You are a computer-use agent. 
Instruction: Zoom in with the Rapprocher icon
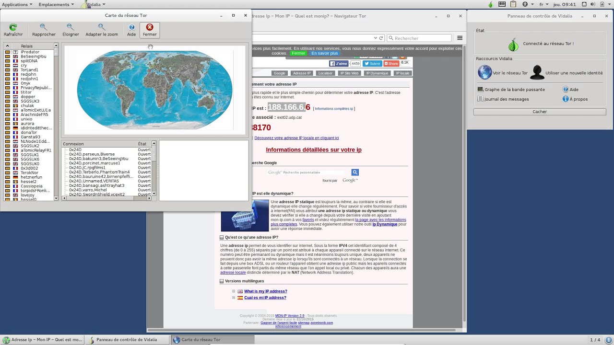pyautogui.click(x=44, y=30)
